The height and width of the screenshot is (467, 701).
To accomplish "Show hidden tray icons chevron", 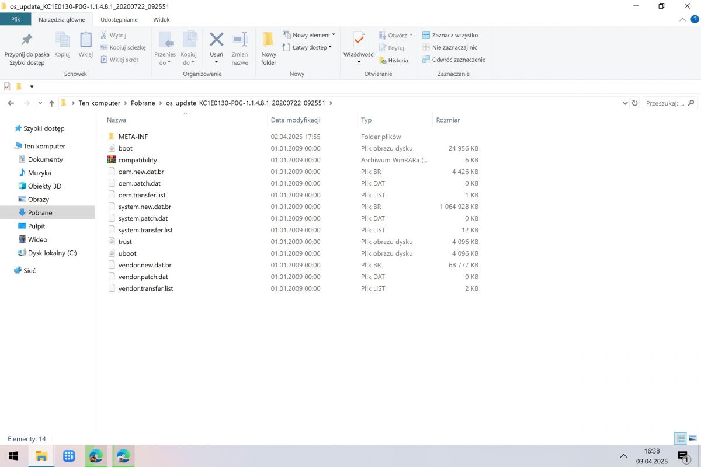I will point(624,456).
